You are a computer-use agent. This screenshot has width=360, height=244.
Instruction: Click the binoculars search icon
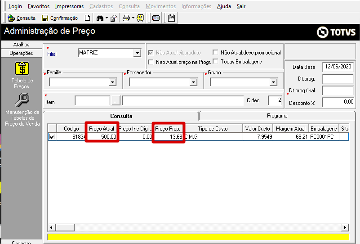(x=100, y=18)
